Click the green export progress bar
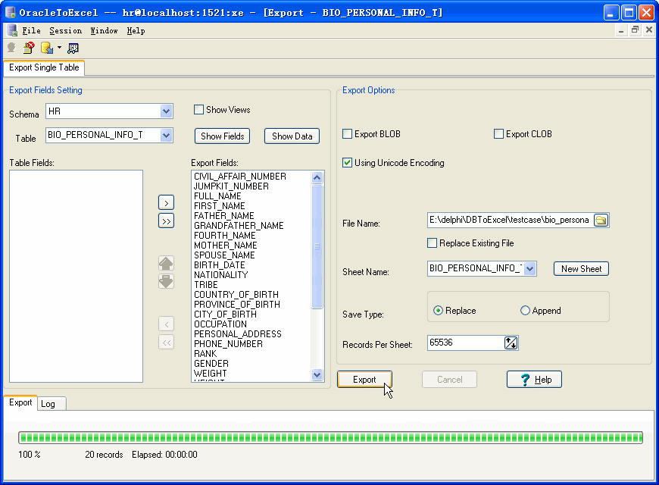The height and width of the screenshot is (485, 659). click(x=330, y=437)
